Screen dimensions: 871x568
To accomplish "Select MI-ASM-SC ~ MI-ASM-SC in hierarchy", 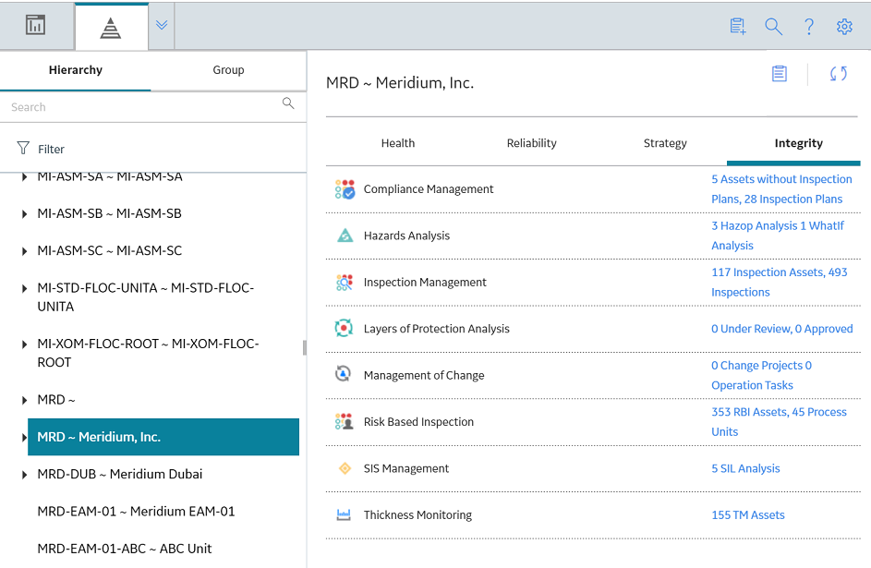I will 109,251.
